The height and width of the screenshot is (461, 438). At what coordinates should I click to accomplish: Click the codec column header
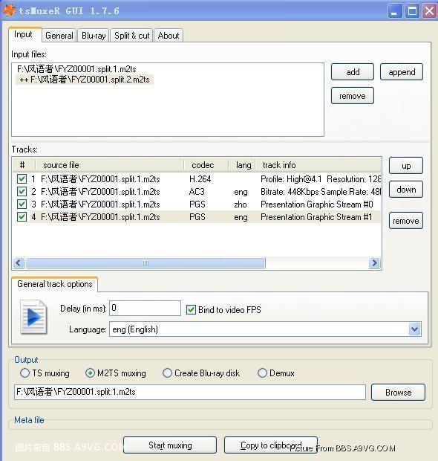tap(206, 165)
